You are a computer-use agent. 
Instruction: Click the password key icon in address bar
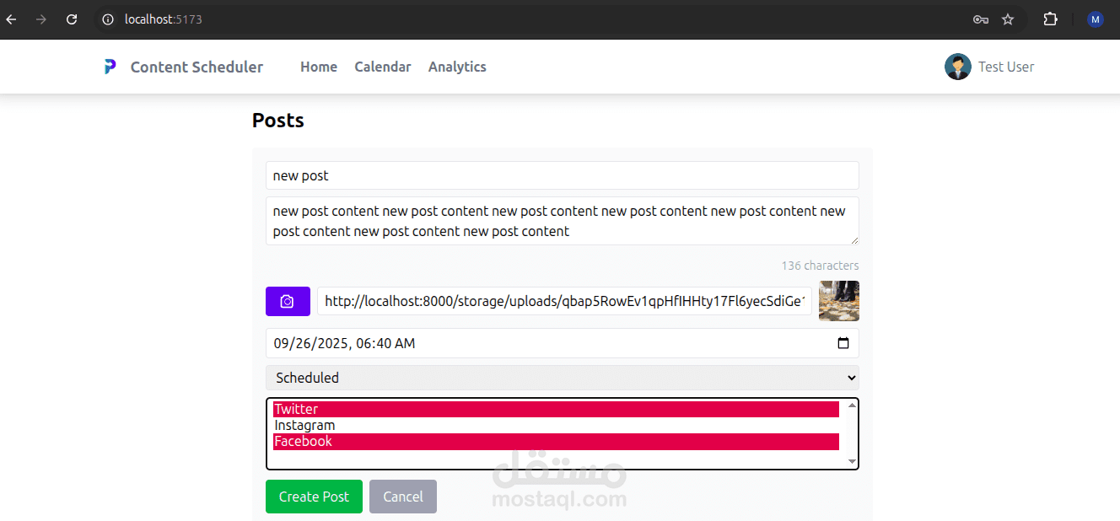tap(980, 19)
